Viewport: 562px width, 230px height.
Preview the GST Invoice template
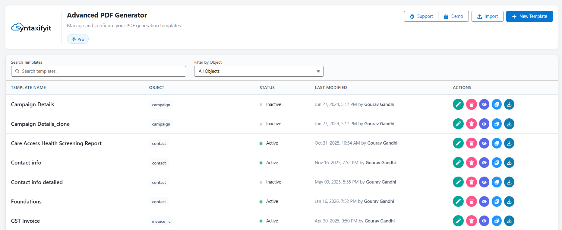pos(484,221)
